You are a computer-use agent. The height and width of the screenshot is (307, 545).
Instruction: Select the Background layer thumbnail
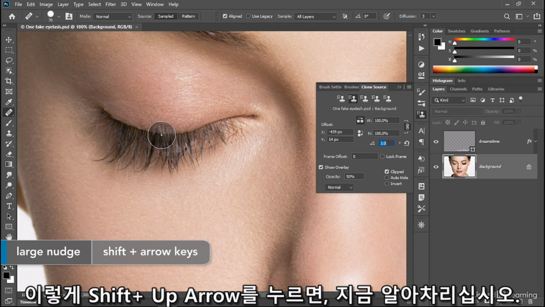(459, 166)
